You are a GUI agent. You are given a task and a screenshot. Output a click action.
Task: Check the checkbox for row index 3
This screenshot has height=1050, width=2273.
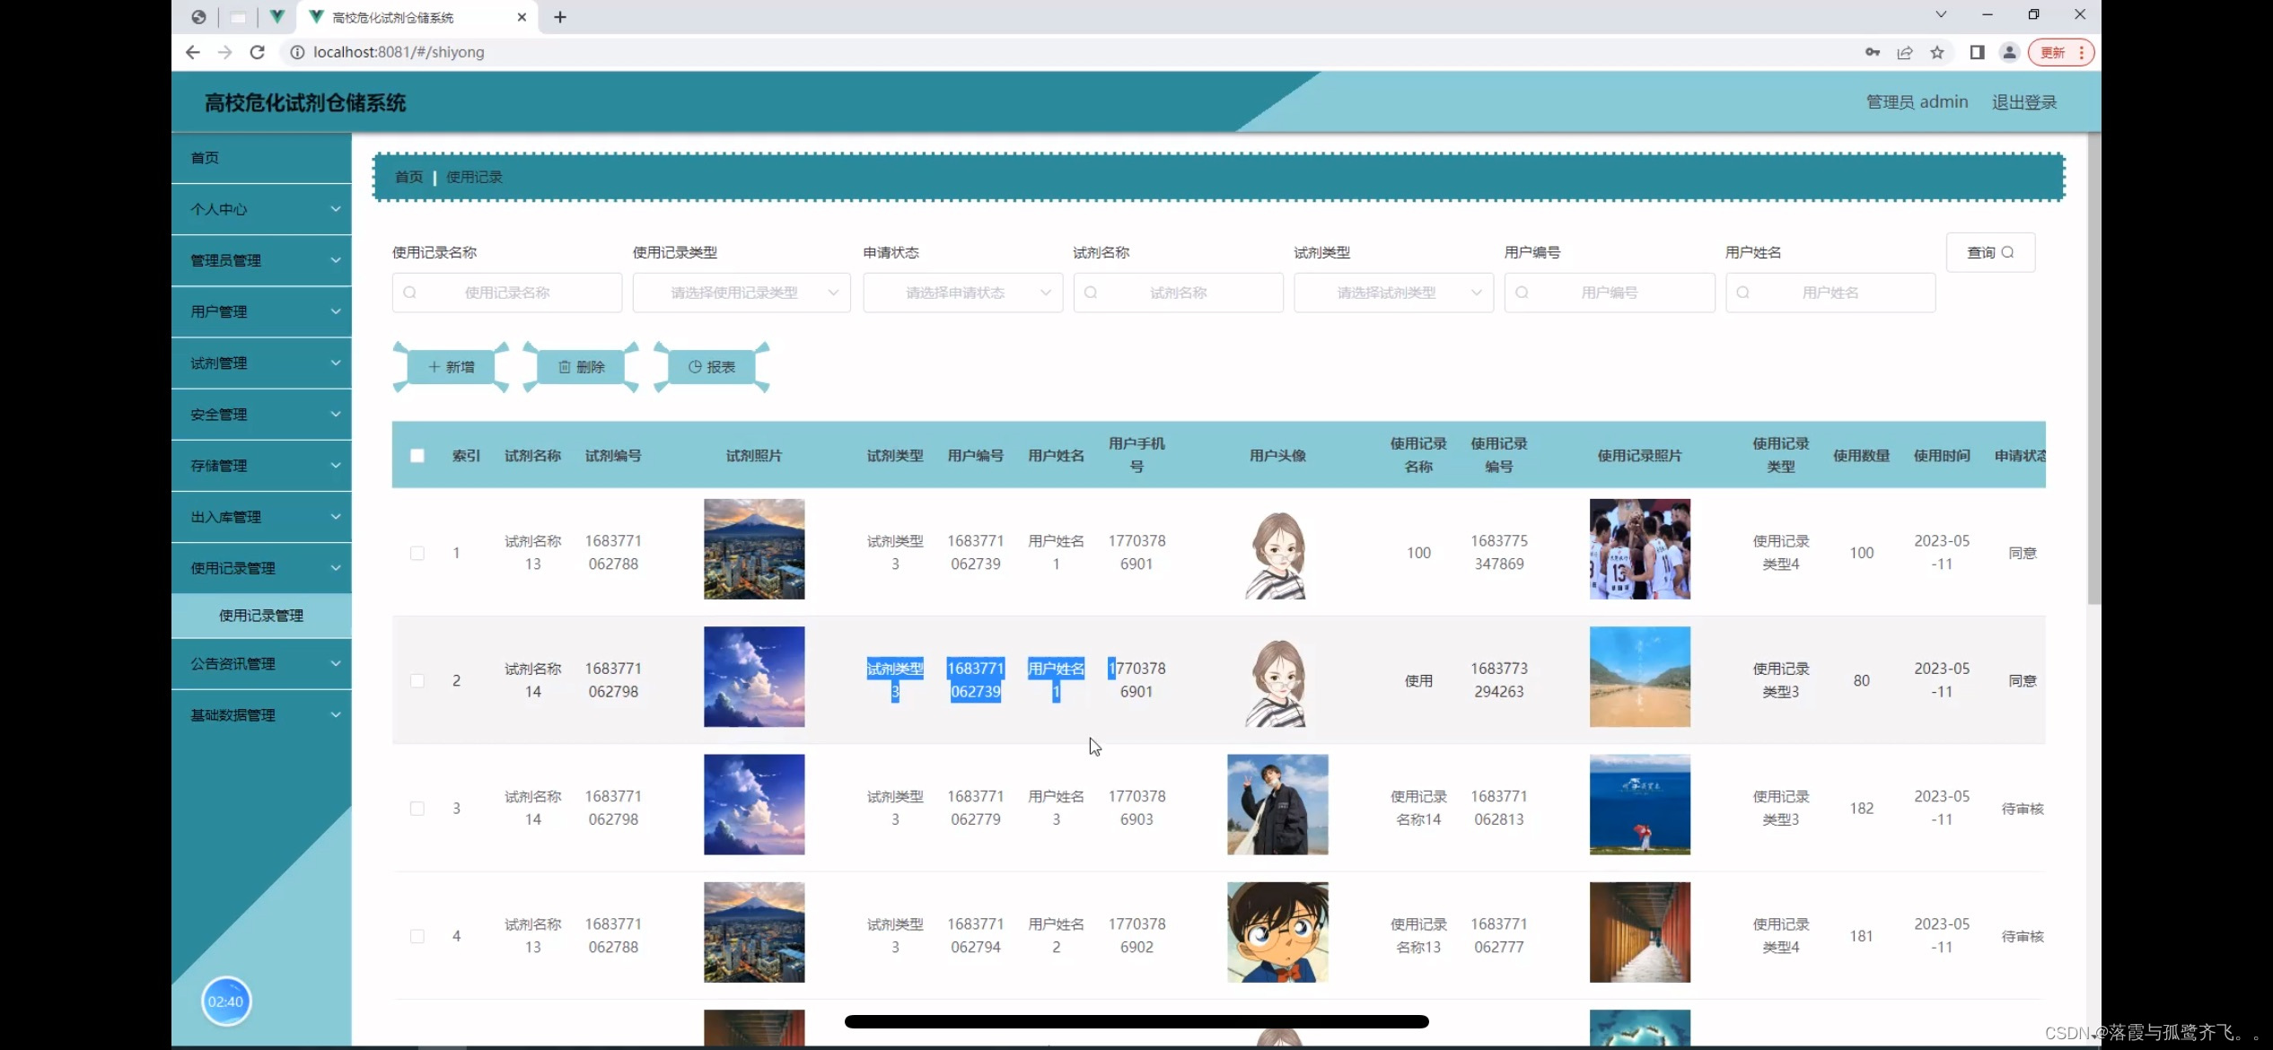[x=417, y=809]
